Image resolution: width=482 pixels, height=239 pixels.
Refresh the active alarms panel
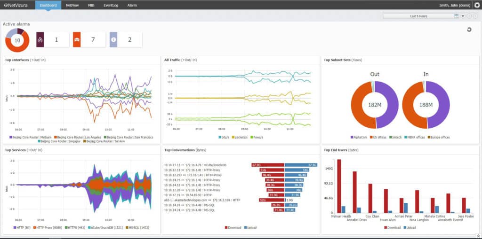tap(469, 30)
